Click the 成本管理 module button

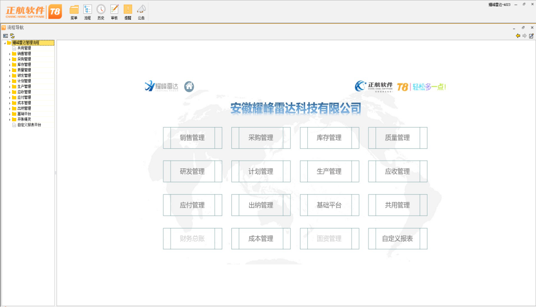point(261,239)
